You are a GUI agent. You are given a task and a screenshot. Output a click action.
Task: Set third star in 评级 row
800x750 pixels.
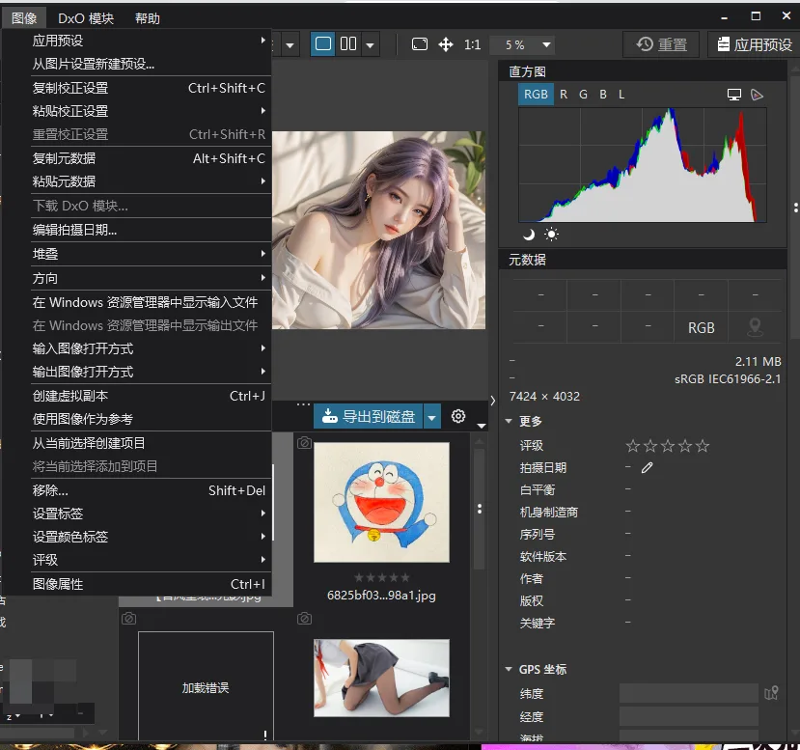click(668, 445)
